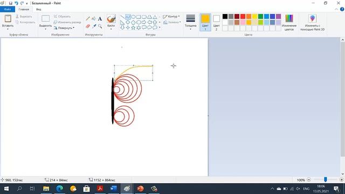Pick the black color swatch
345x194 pixels.
(x=225, y=16)
